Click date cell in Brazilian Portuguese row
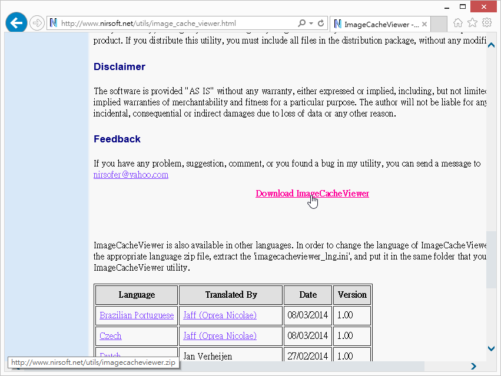This screenshot has height=376, width=501. click(308, 315)
